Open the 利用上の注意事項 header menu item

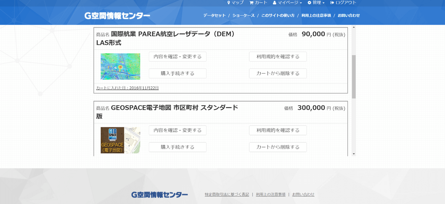pos(316,16)
